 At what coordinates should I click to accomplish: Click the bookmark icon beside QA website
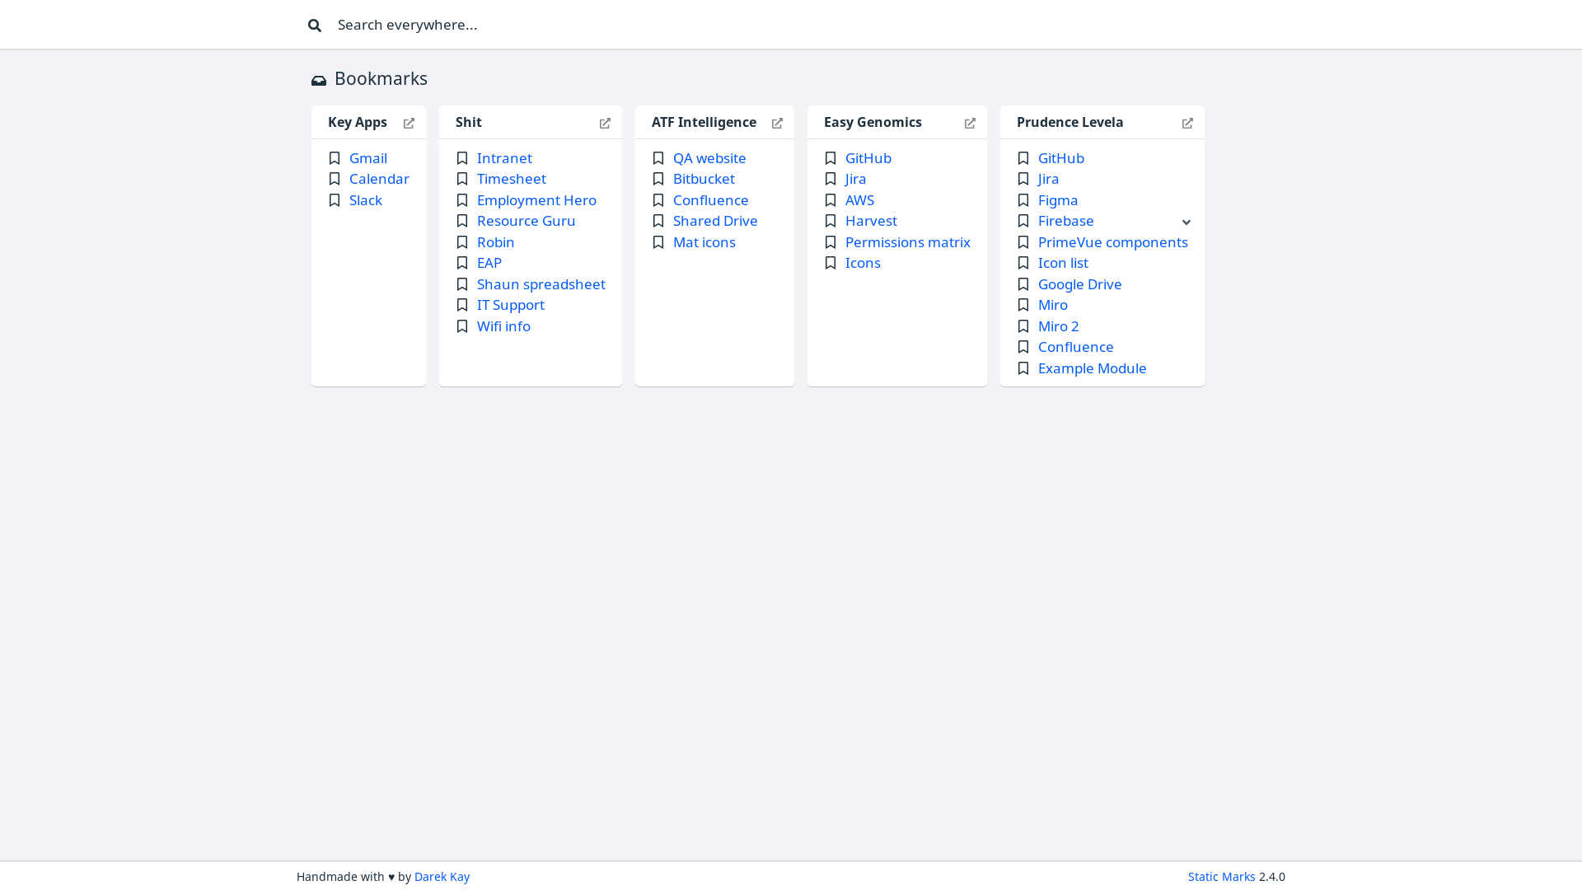pyautogui.click(x=658, y=158)
